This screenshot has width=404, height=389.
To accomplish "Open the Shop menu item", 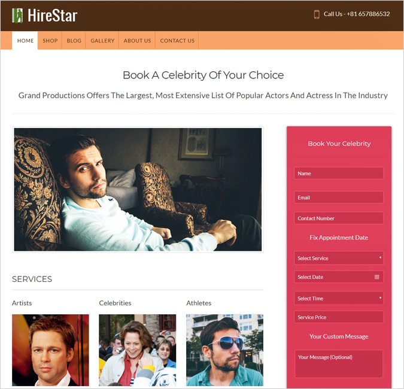I will (x=50, y=41).
